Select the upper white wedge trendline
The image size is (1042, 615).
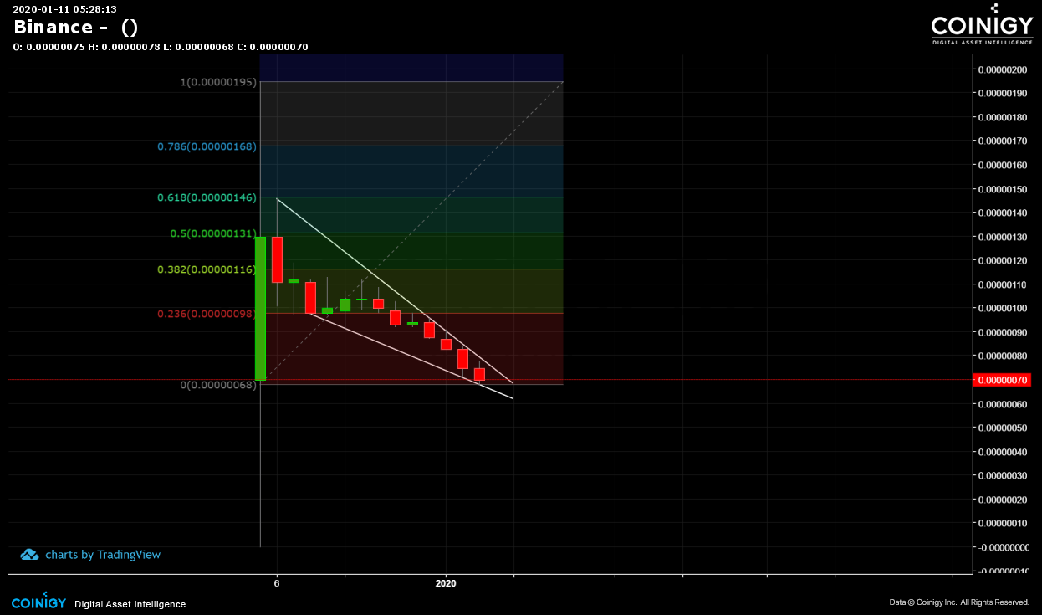pyautogui.click(x=393, y=290)
